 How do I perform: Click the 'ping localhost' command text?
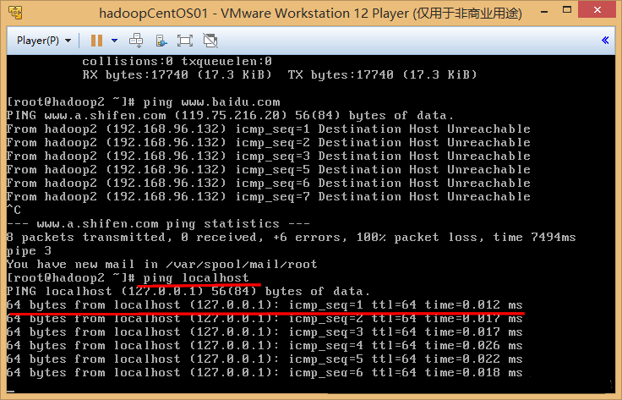tap(196, 277)
